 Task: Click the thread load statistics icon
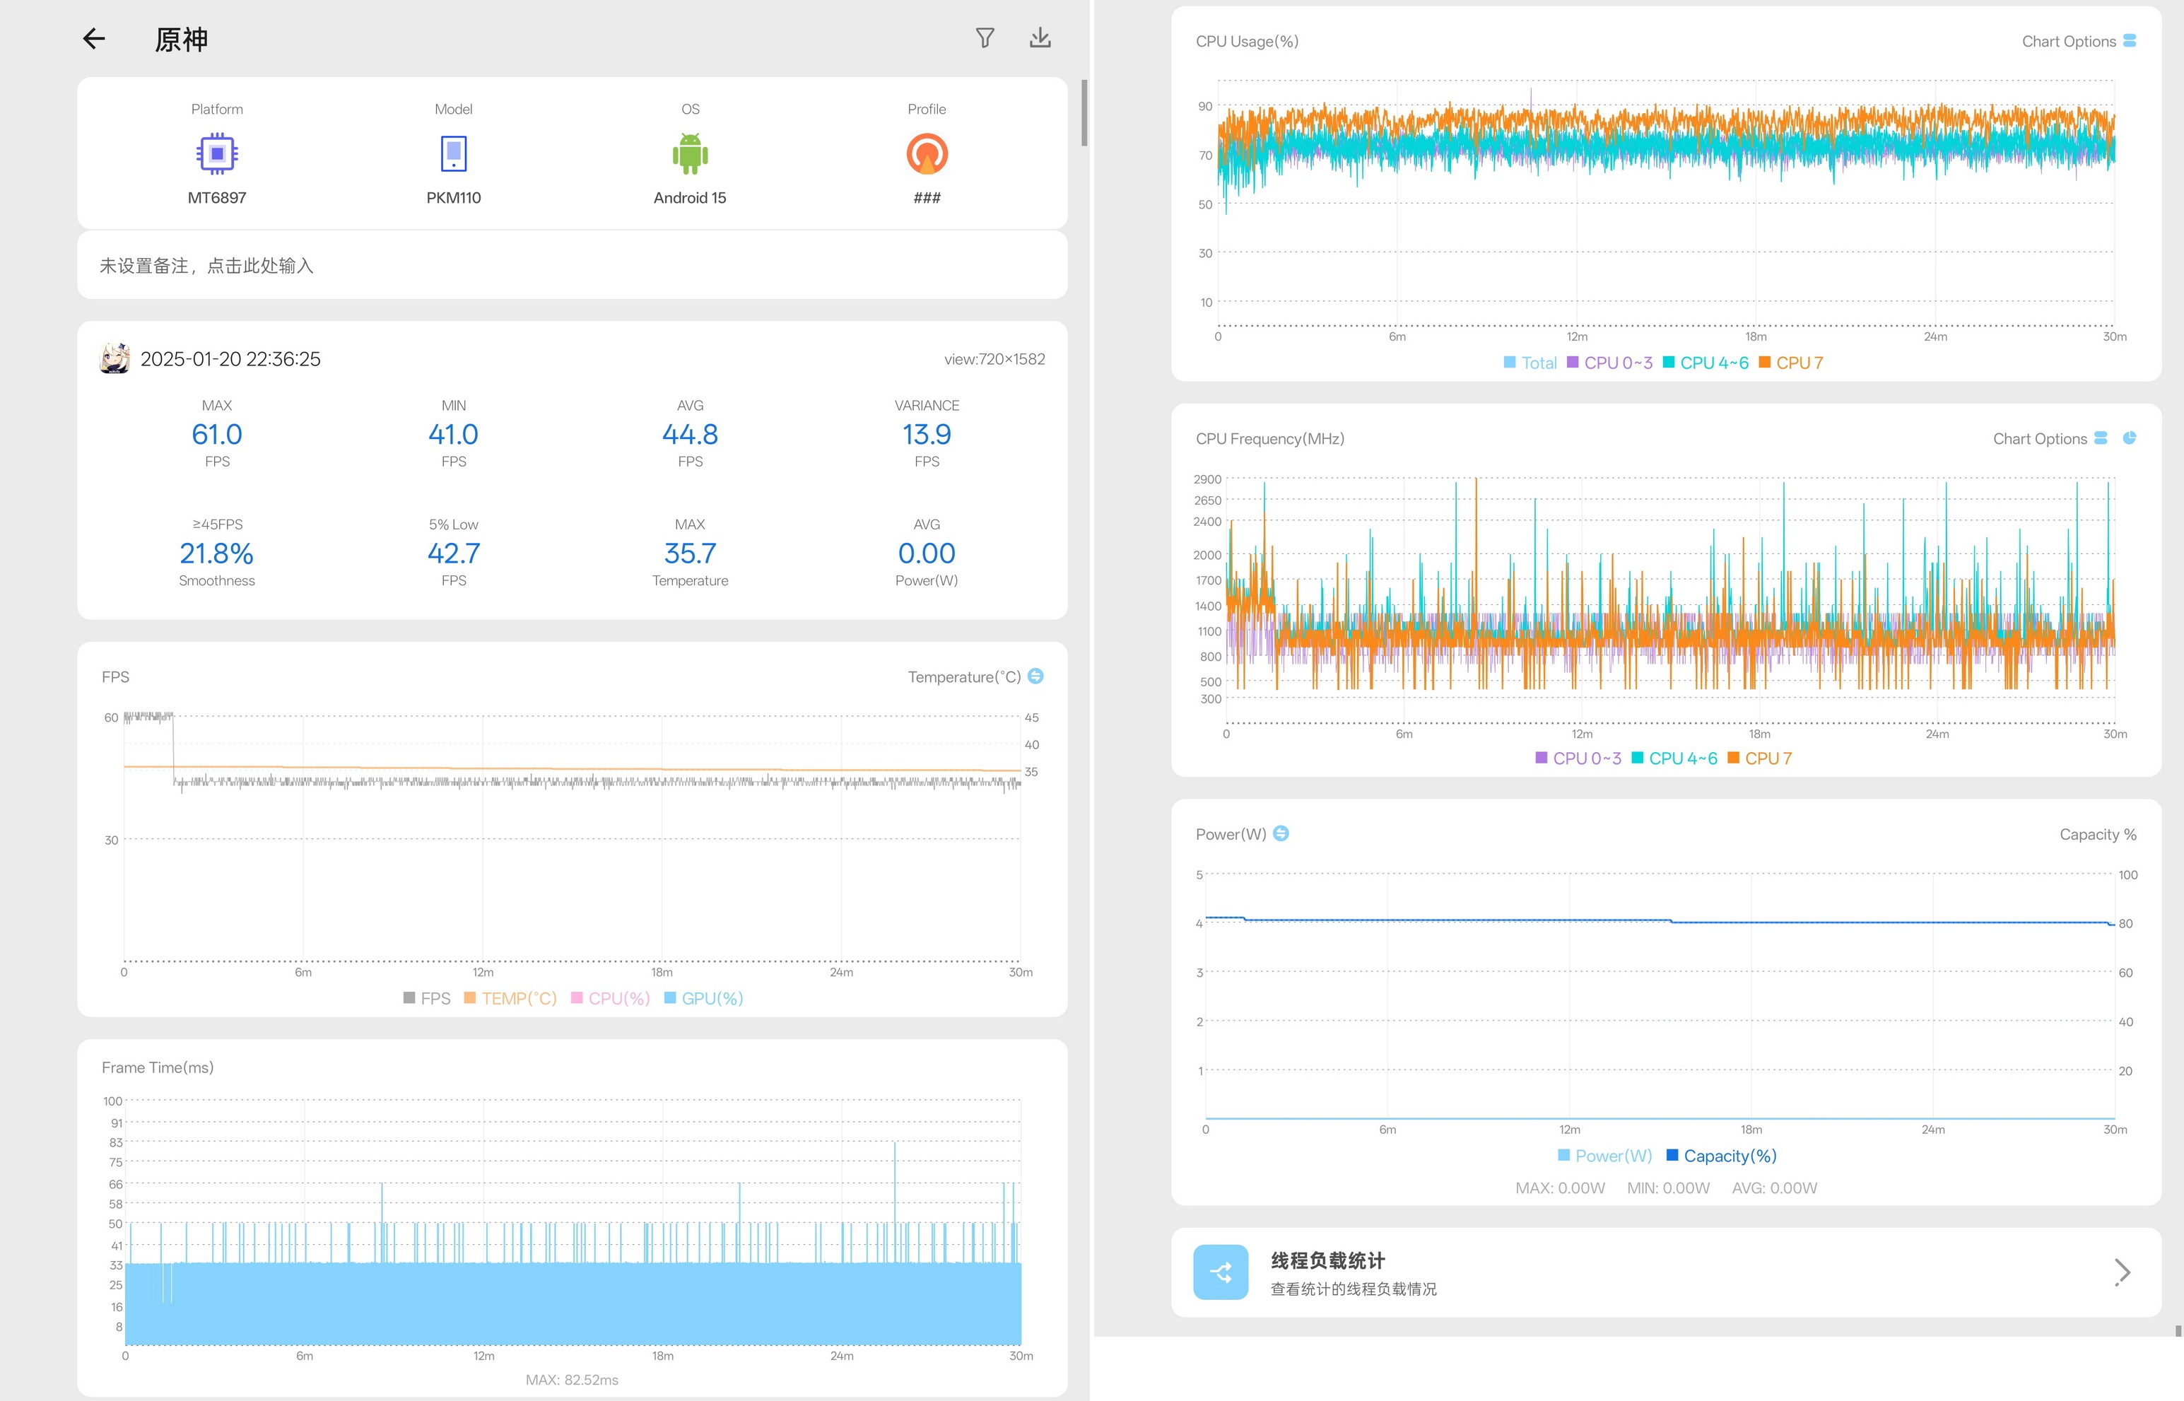1221,1272
